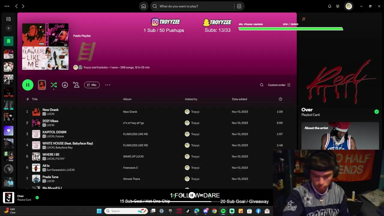Open Google Chrome from the taskbar

(x=214, y=211)
